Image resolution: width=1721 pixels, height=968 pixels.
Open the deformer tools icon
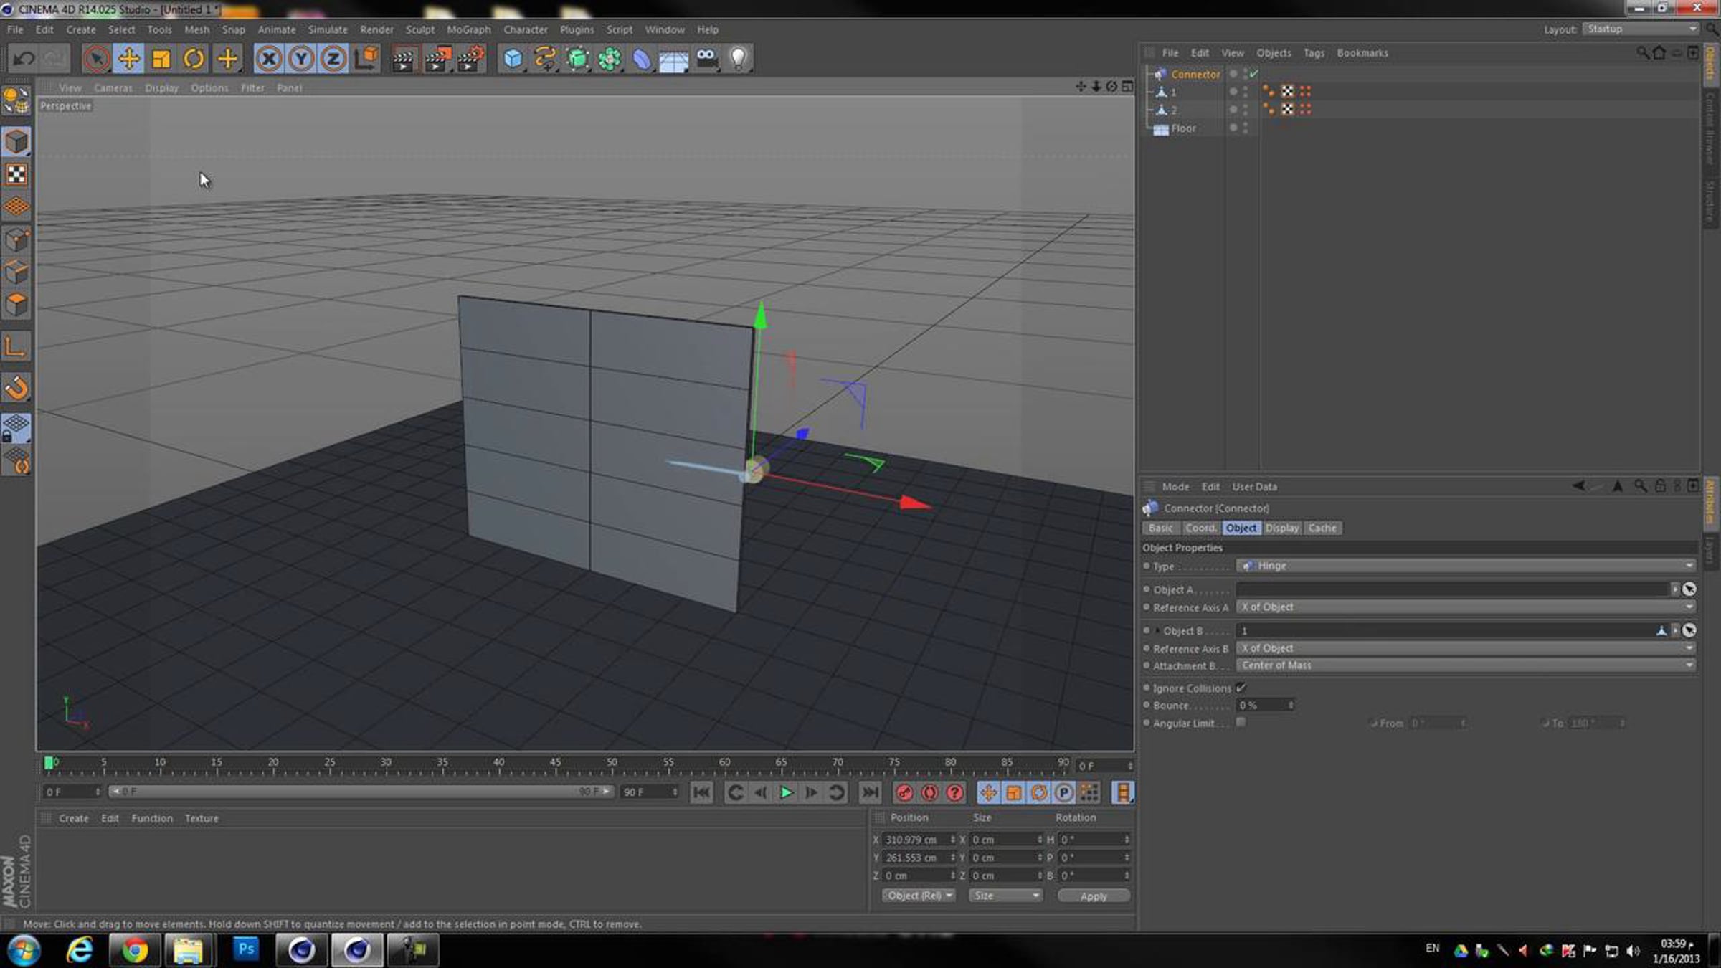point(642,59)
